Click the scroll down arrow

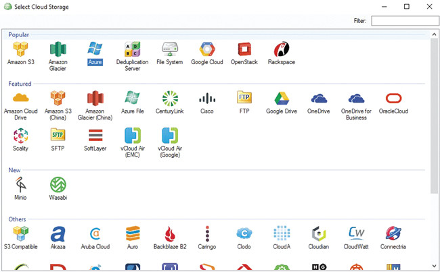(434, 266)
